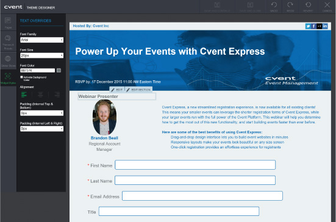Image resolution: width=336 pixels, height=222 pixels.
Task: Click the Save and Close button
Action: point(250,7)
